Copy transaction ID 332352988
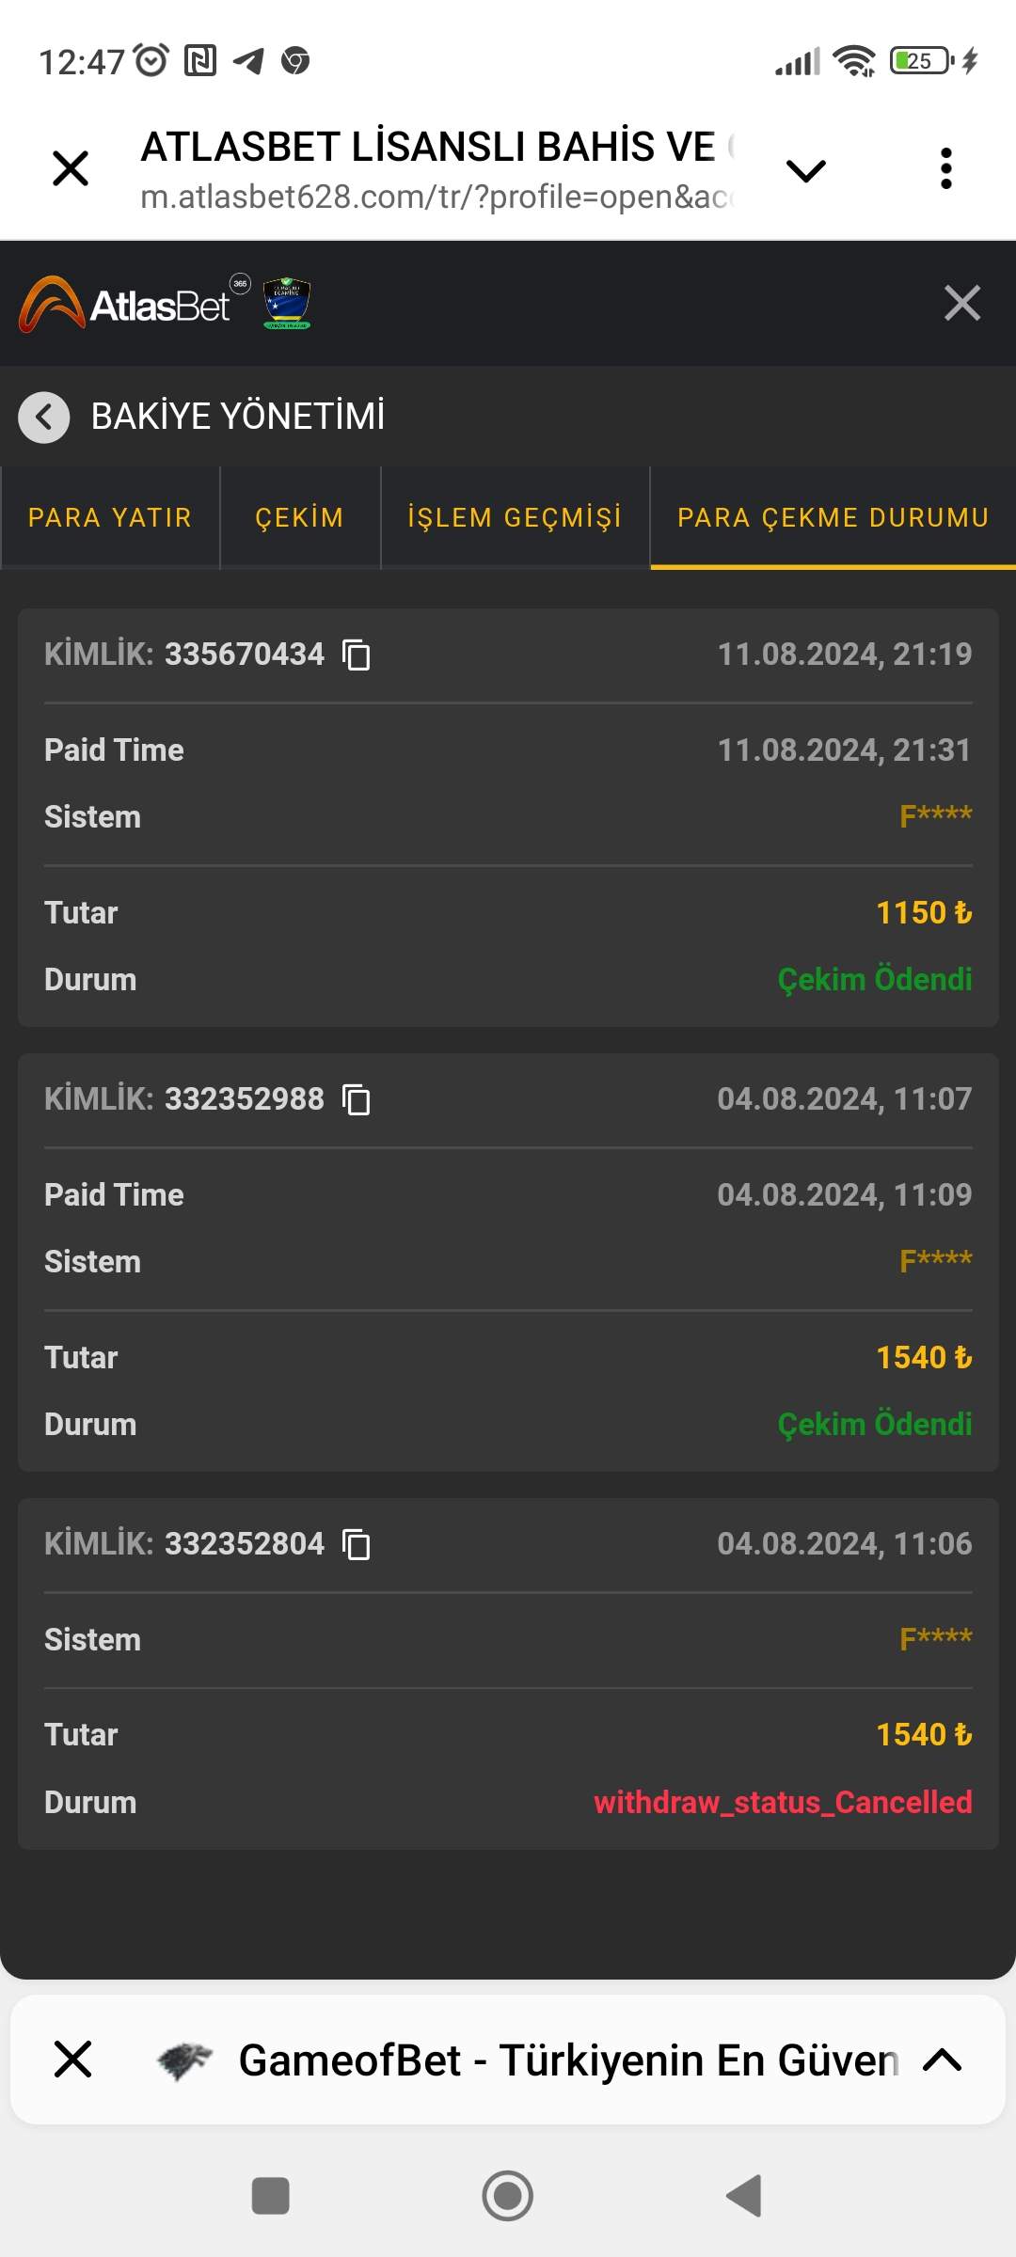1016x2257 pixels. [x=357, y=1099]
